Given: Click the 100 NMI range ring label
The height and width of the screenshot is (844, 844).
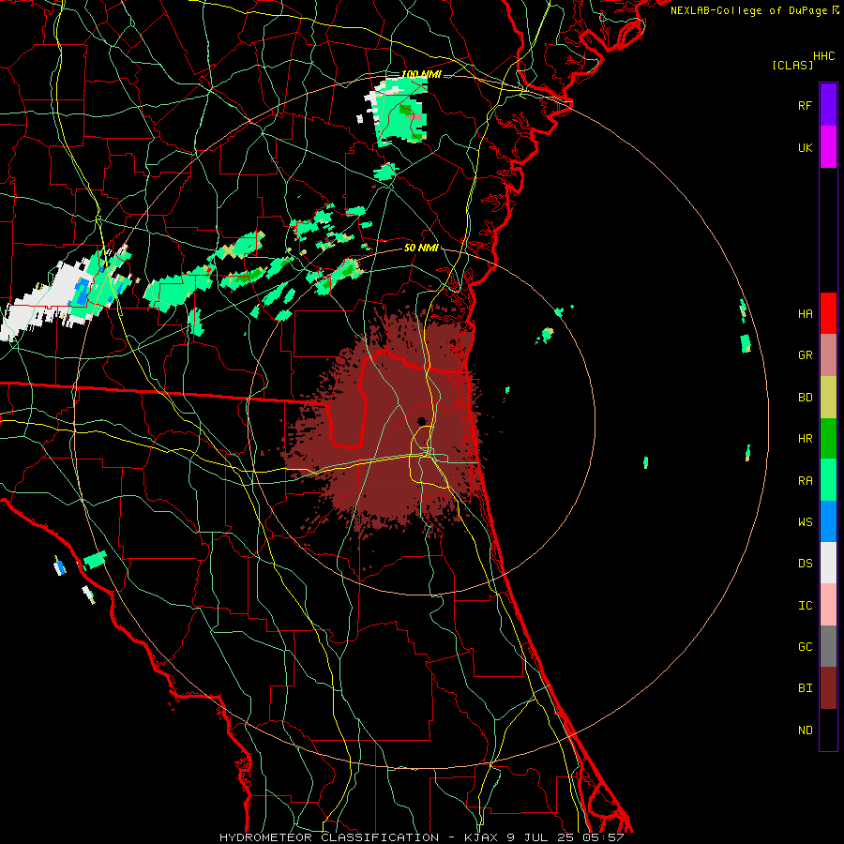Looking at the screenshot, I should coord(421,74).
